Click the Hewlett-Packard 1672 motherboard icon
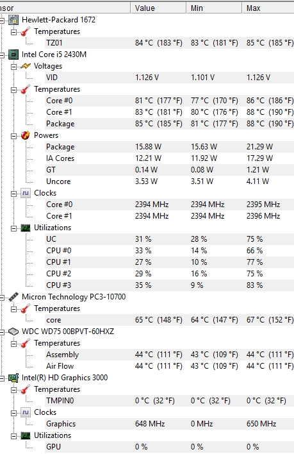Image resolution: width=294 pixels, height=454 pixels. (13, 20)
